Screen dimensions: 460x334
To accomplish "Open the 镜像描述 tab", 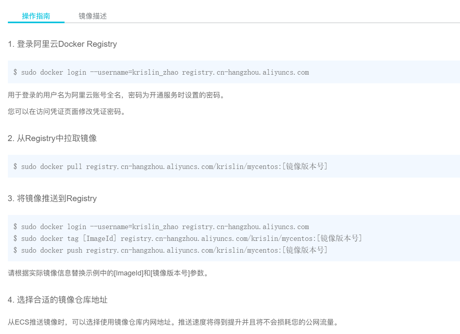I will (92, 16).
